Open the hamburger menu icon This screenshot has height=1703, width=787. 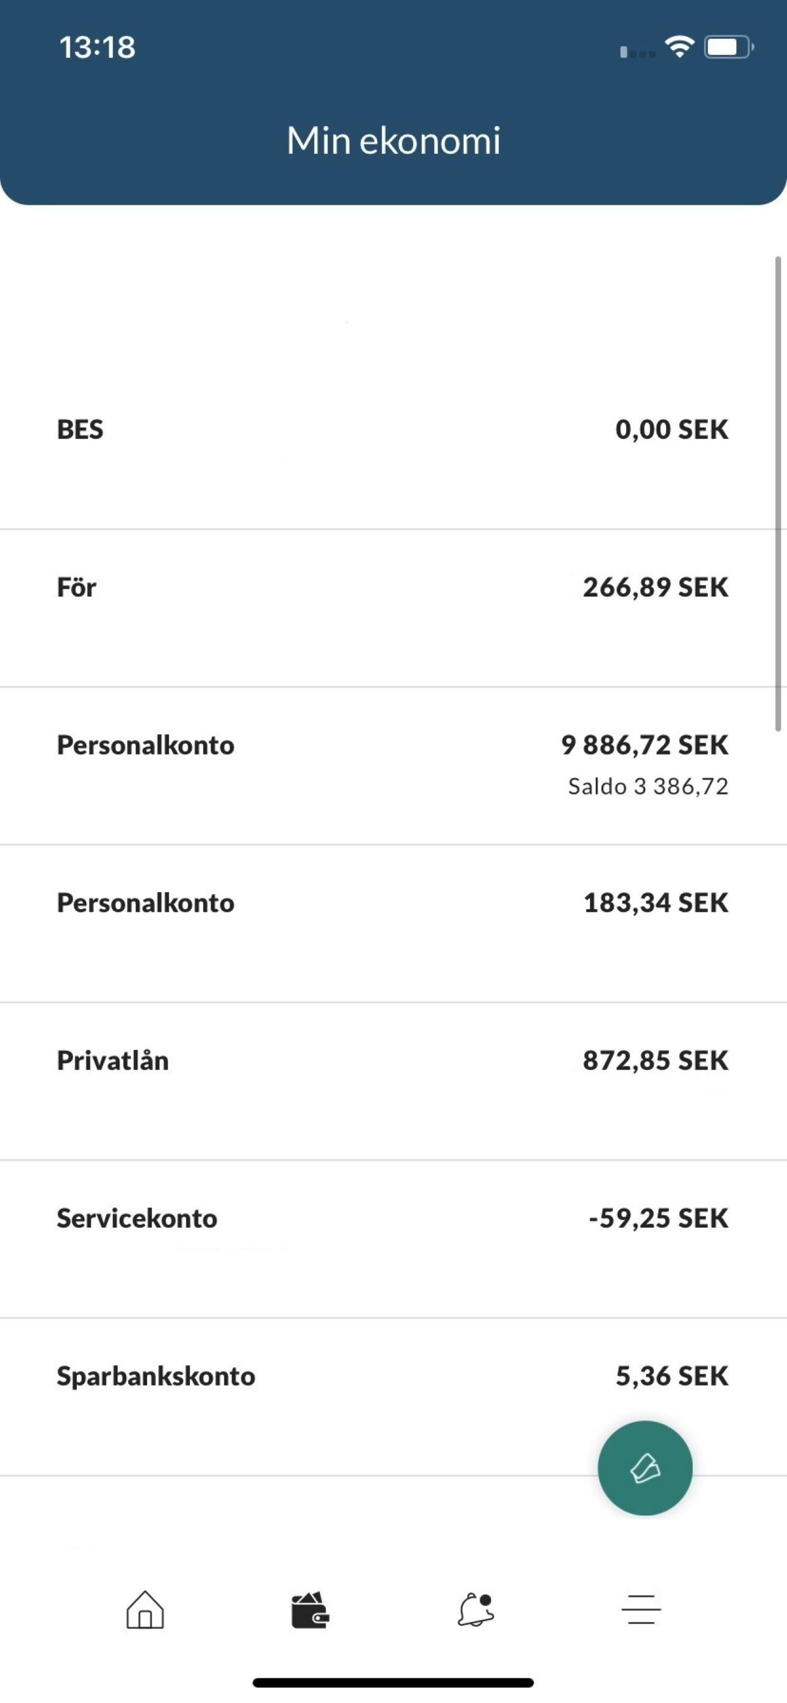tap(641, 1609)
